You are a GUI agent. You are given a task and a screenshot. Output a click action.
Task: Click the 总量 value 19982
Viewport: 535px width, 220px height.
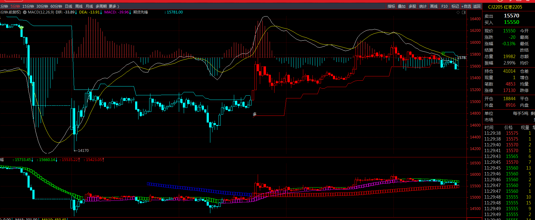(x=509, y=57)
